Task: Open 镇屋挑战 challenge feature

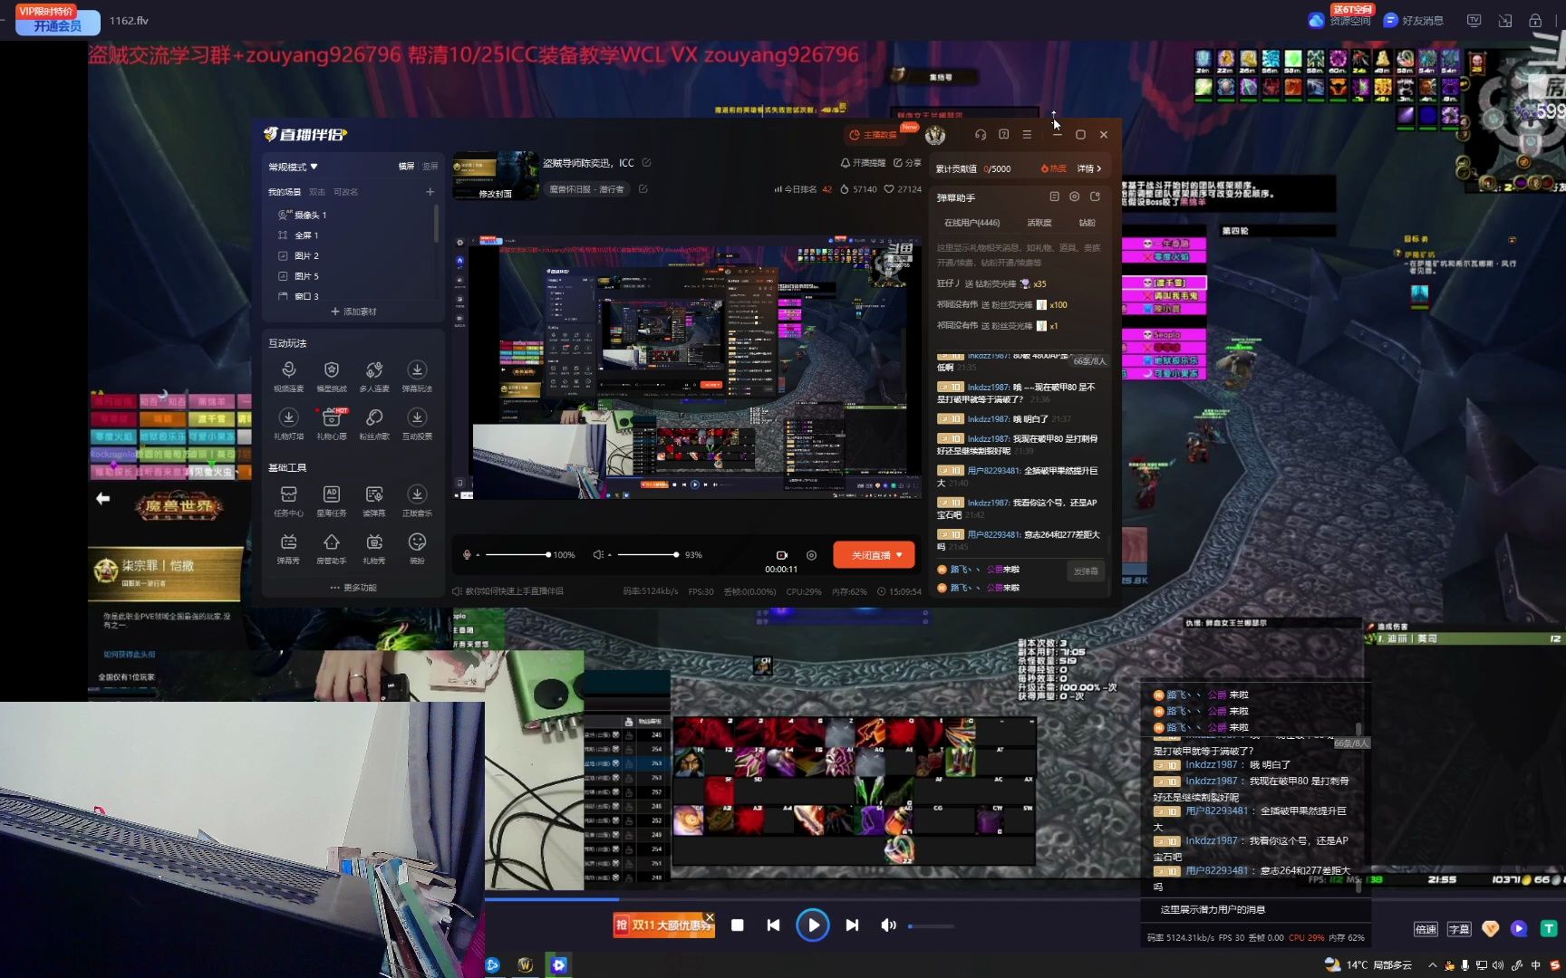Action: point(331,376)
